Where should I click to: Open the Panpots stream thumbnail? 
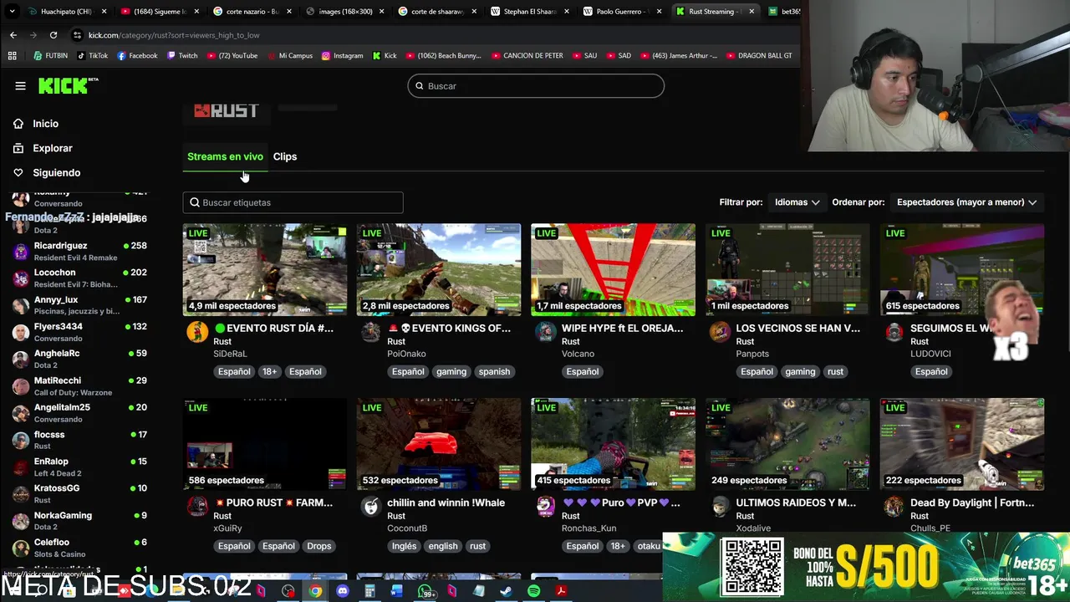tap(787, 269)
